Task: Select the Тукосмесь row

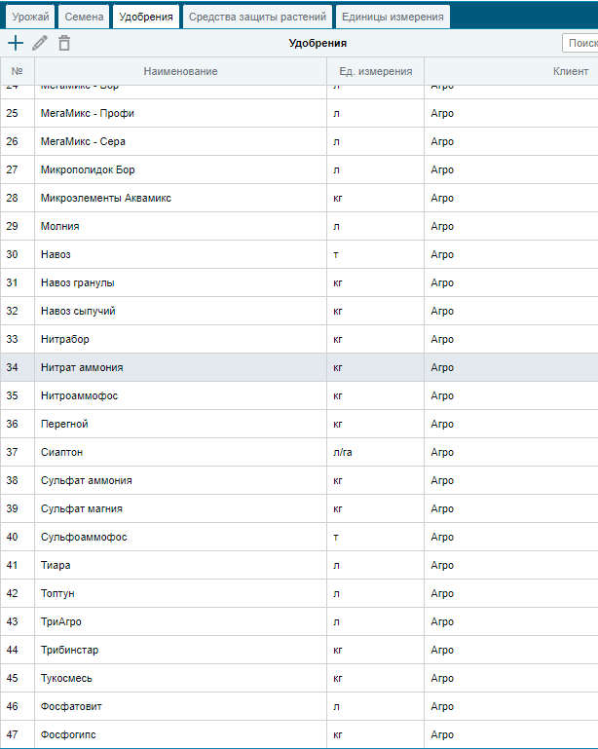Action: [x=299, y=678]
